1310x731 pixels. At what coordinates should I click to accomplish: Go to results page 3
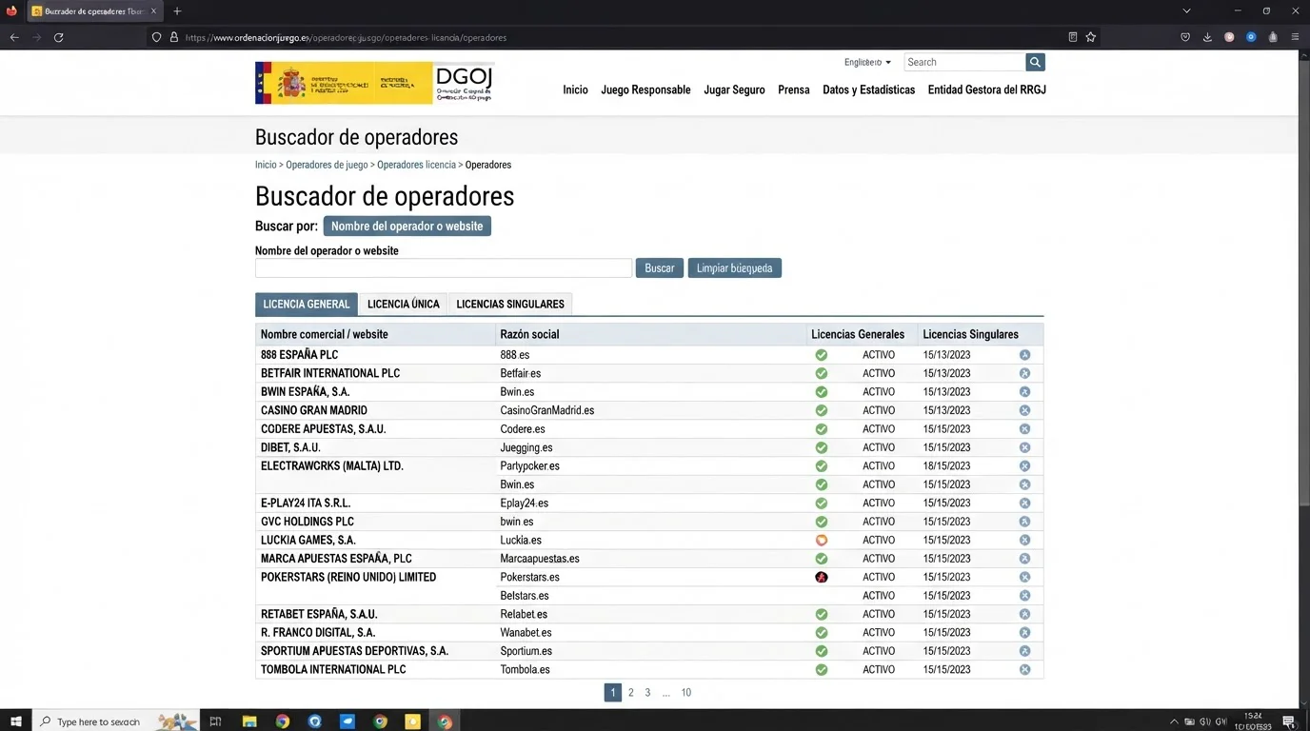(647, 693)
